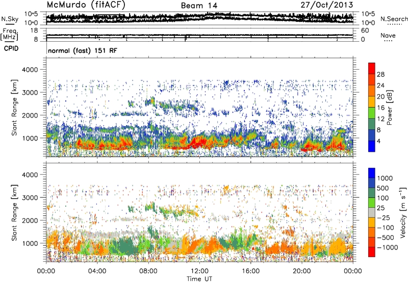Select the Velocity colorbar segment between -100 and -500

point(372,232)
